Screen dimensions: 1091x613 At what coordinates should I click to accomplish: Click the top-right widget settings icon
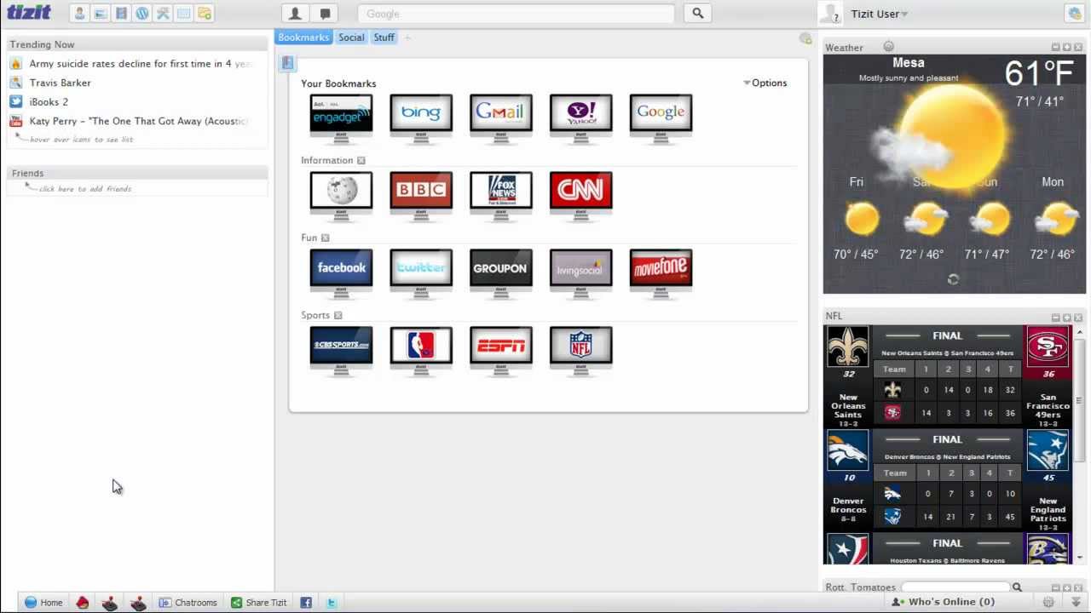pos(1074,13)
